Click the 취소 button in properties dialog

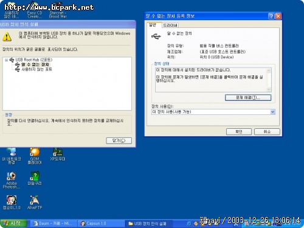coord(267,132)
